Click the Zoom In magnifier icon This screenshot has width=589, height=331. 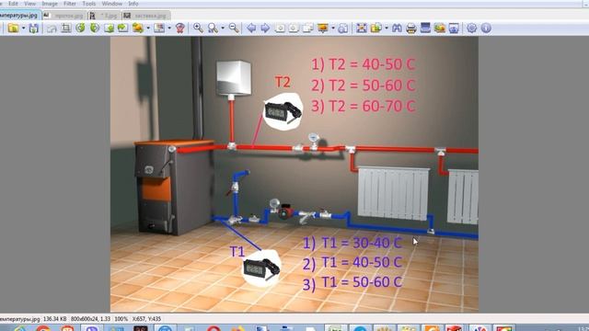point(198,29)
